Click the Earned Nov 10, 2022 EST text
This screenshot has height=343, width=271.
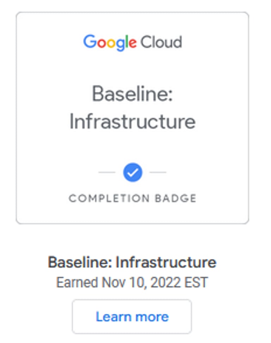[x=132, y=283]
